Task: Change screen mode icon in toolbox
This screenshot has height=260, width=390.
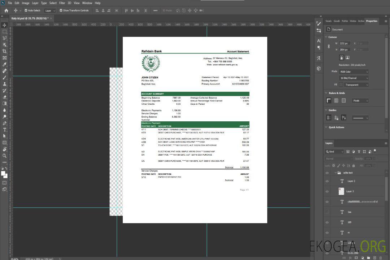Action: [x=4, y=189]
